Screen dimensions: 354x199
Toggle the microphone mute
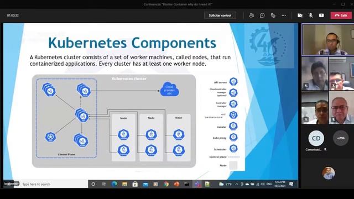pyautogui.click(x=311, y=15)
